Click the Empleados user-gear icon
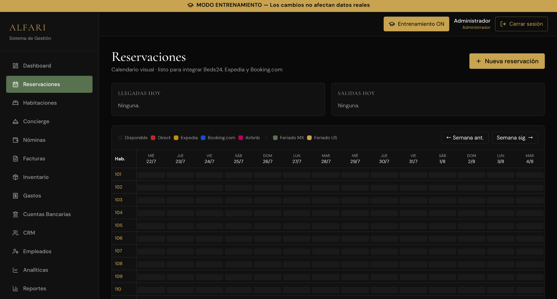Screen dimensions: 557x299 (15, 251)
